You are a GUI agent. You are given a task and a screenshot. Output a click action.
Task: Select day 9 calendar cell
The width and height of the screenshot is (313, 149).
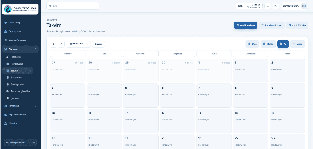(287, 95)
